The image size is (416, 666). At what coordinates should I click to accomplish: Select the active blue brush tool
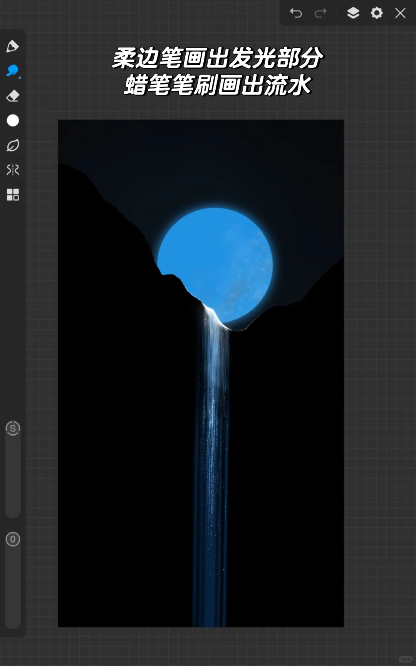(13, 71)
